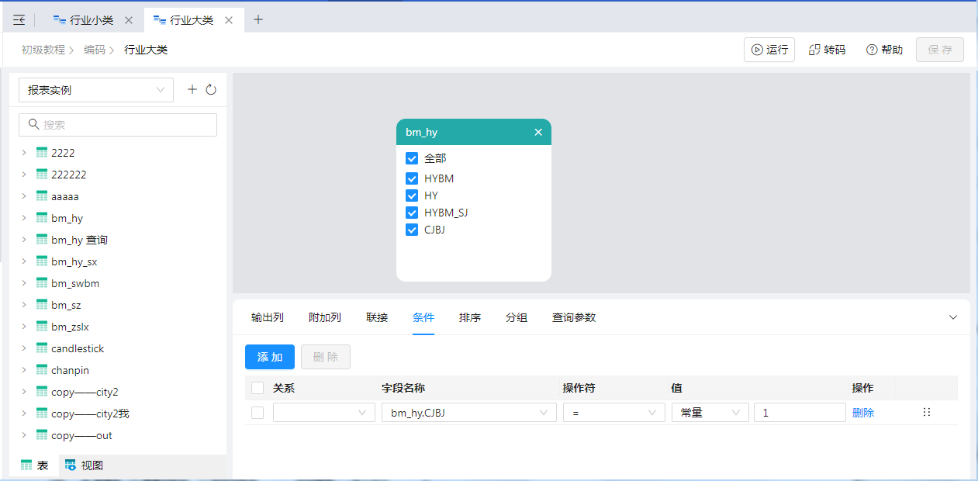Viewport: 978px width, 481px height.
Task: Click the 搜索 search field
Action: (118, 125)
